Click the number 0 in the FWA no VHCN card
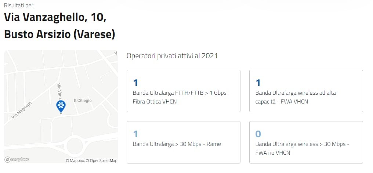Viewport: 373px width, 173px height. click(258, 134)
